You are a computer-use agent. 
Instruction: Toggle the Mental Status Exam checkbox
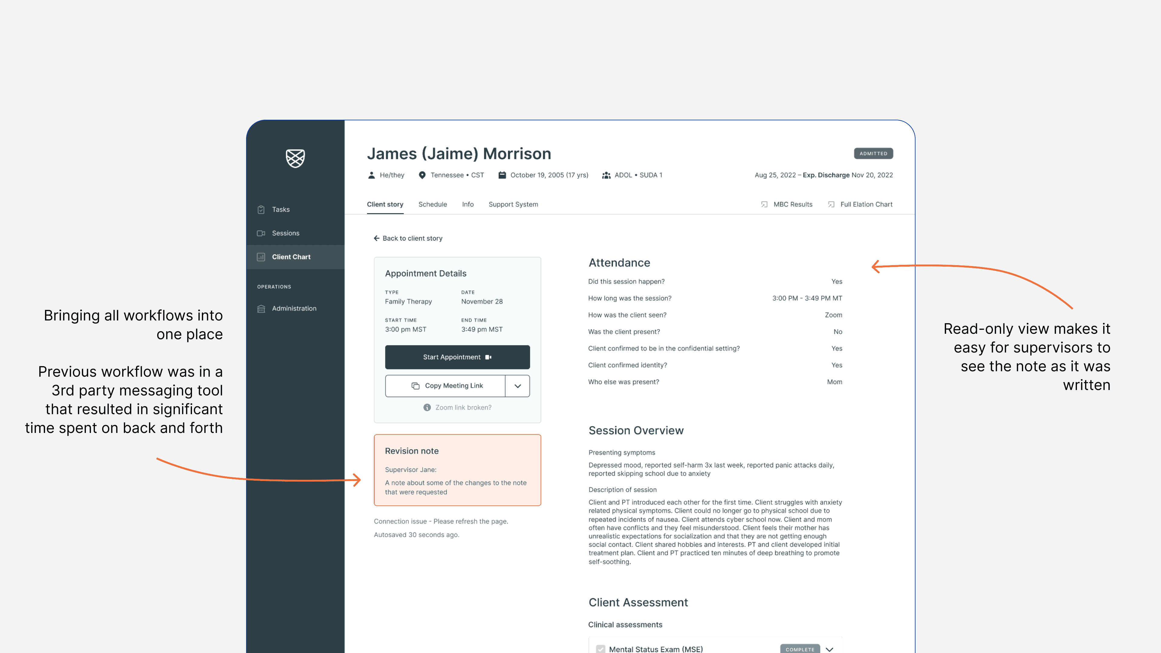[x=600, y=649]
